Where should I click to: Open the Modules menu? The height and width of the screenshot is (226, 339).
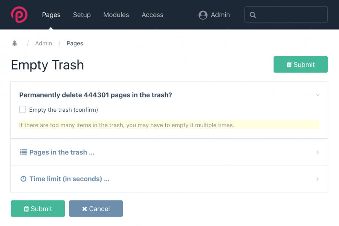point(116,15)
